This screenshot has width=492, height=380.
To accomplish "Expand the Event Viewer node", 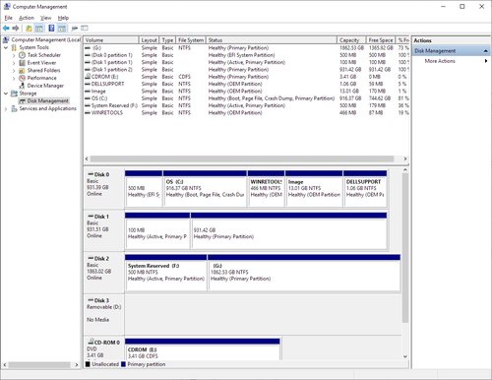I will click(14, 63).
